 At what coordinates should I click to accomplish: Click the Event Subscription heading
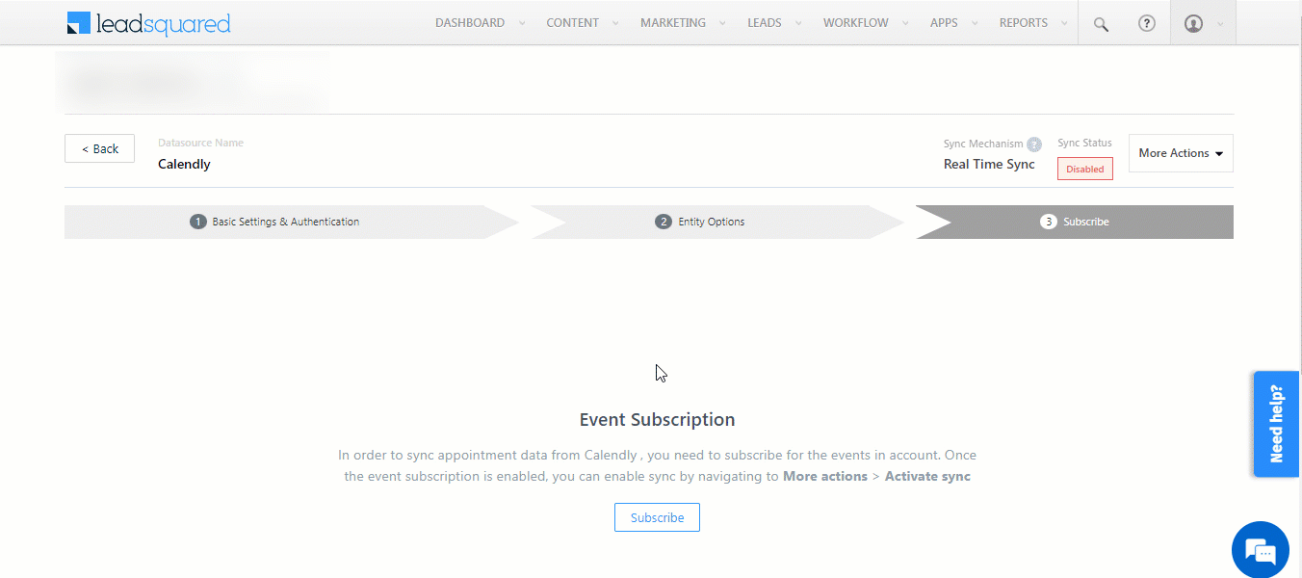click(657, 420)
